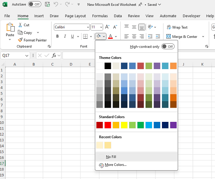215x179 pixels.
Task: Open Underline style dropdown arrow
Action: pyautogui.click(x=78, y=36)
